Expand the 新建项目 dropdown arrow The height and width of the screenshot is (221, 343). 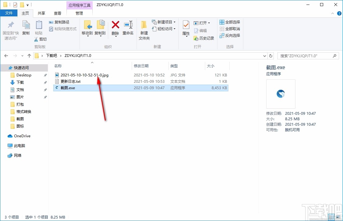click(x=174, y=22)
